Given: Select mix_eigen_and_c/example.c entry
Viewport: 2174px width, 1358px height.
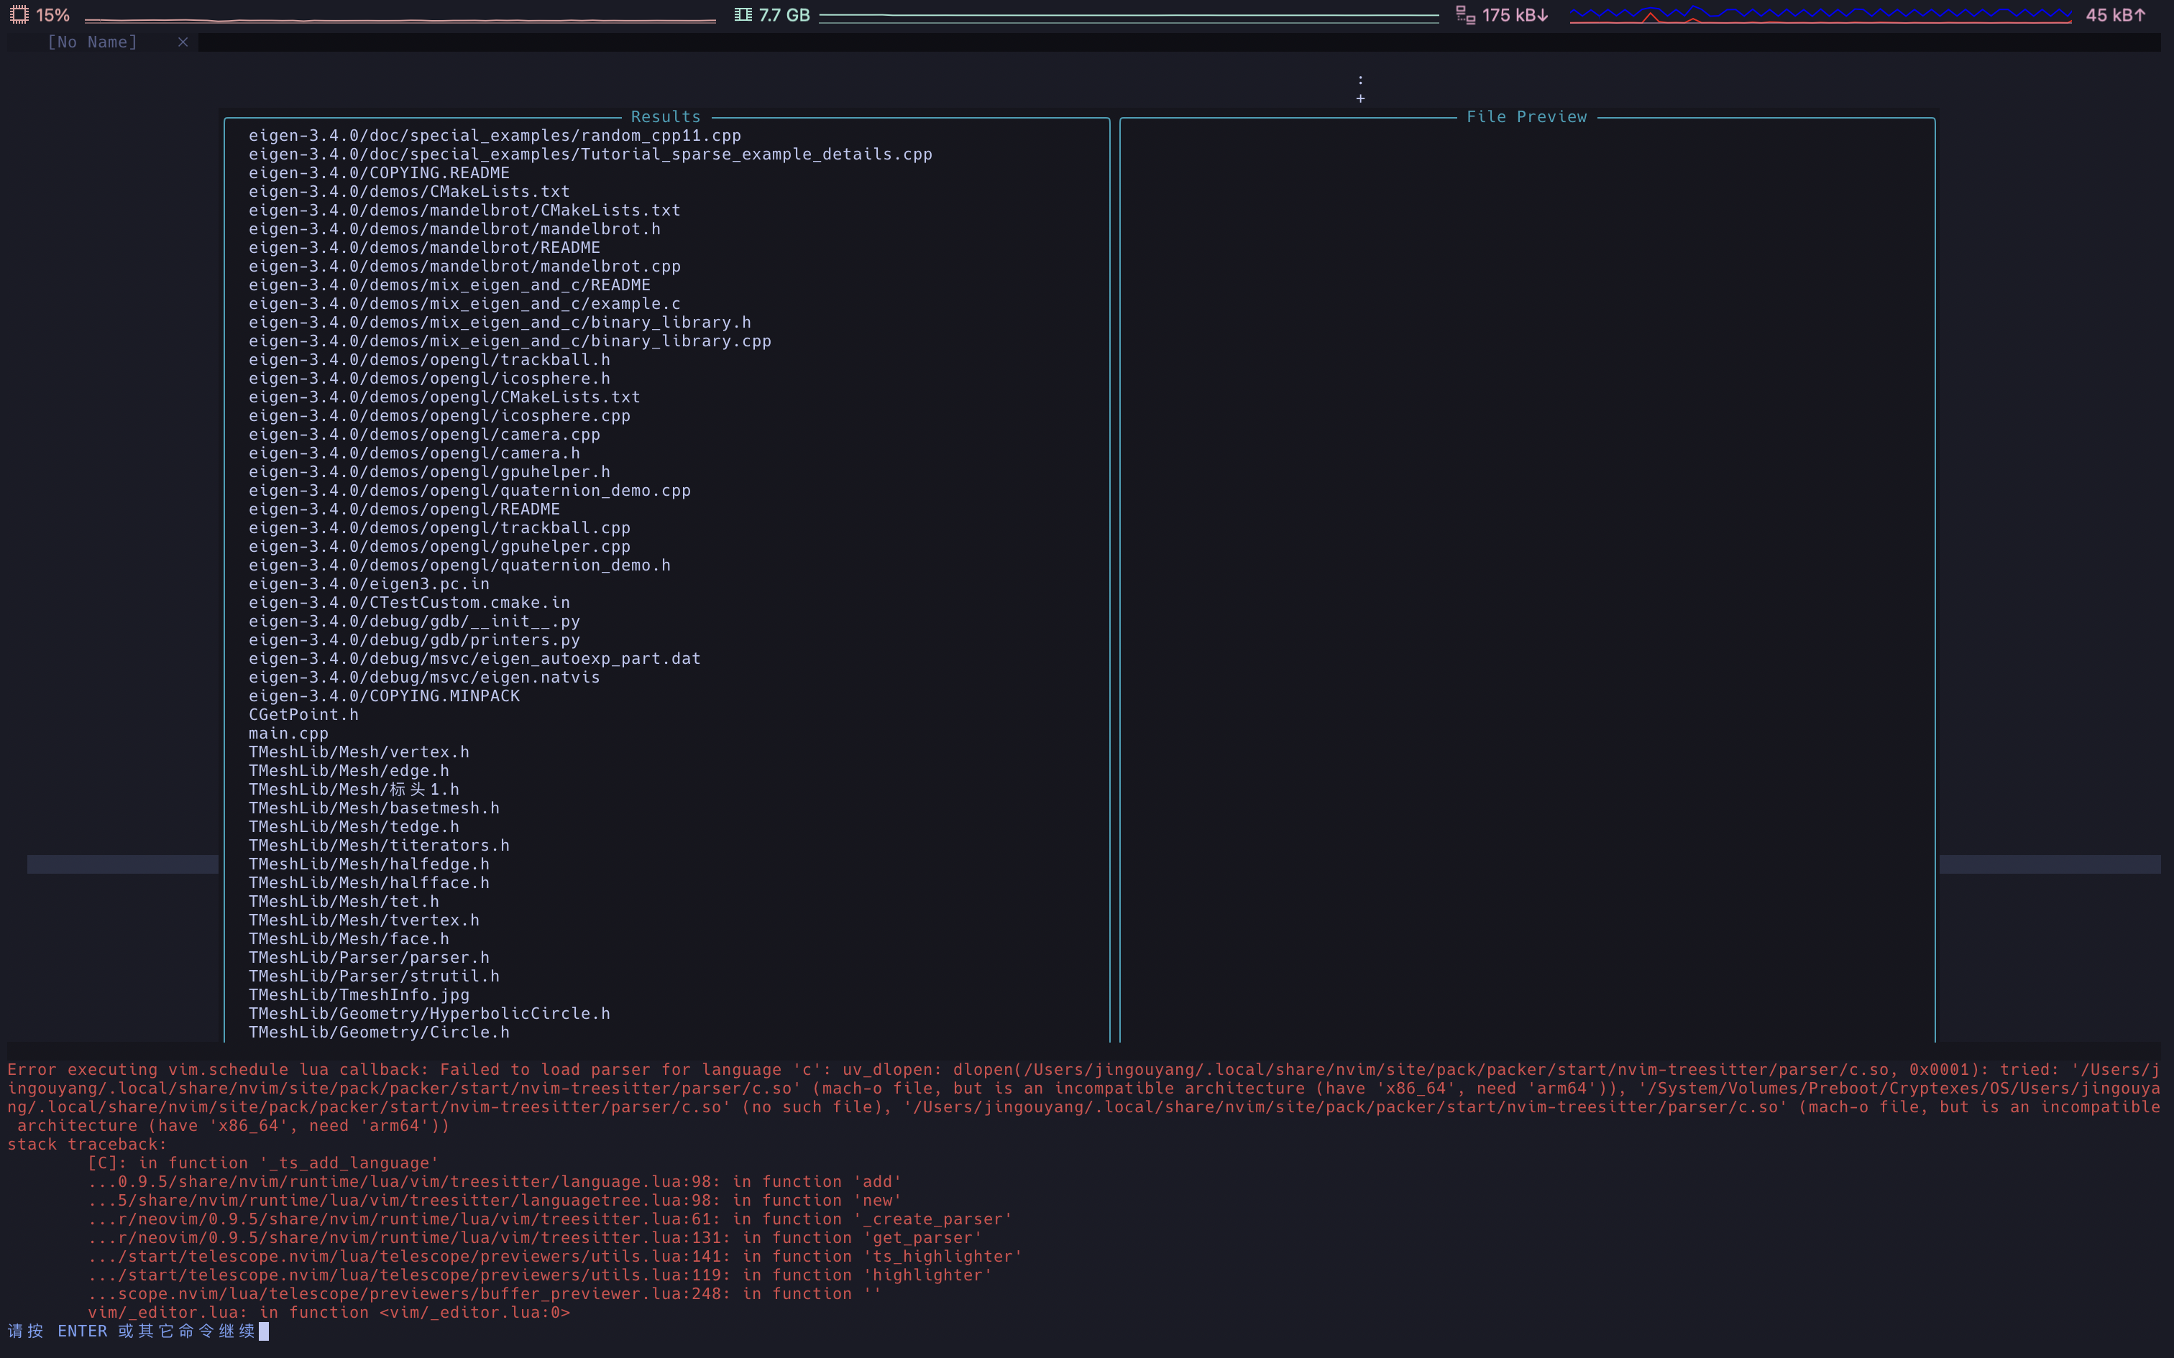Looking at the screenshot, I should 464,303.
